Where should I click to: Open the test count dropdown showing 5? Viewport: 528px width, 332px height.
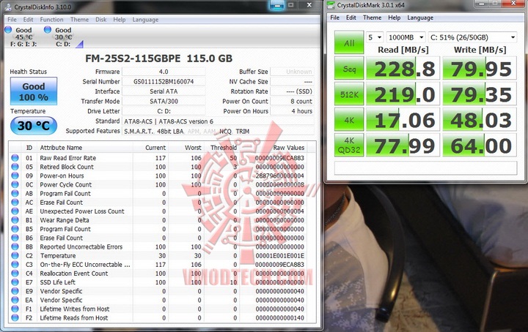[x=375, y=37]
